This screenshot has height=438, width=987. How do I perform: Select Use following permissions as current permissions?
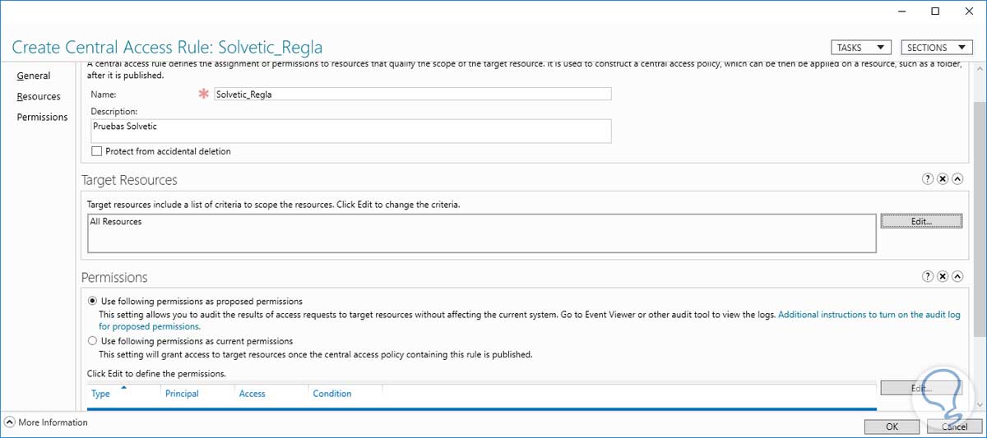92,341
